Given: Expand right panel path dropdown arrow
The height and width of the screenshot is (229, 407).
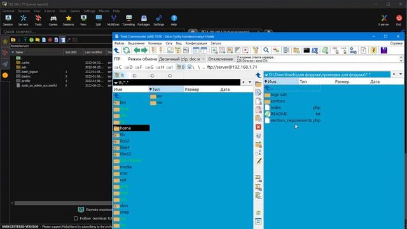Looking at the screenshot, I should coord(266,75).
